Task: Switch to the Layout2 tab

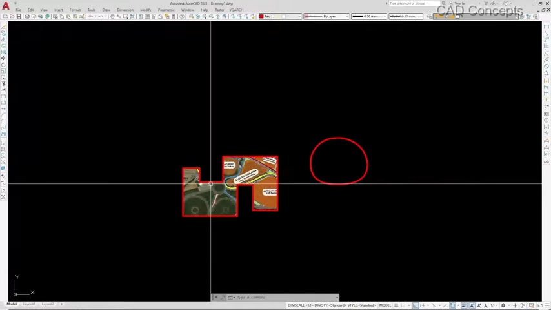Action: [48, 304]
